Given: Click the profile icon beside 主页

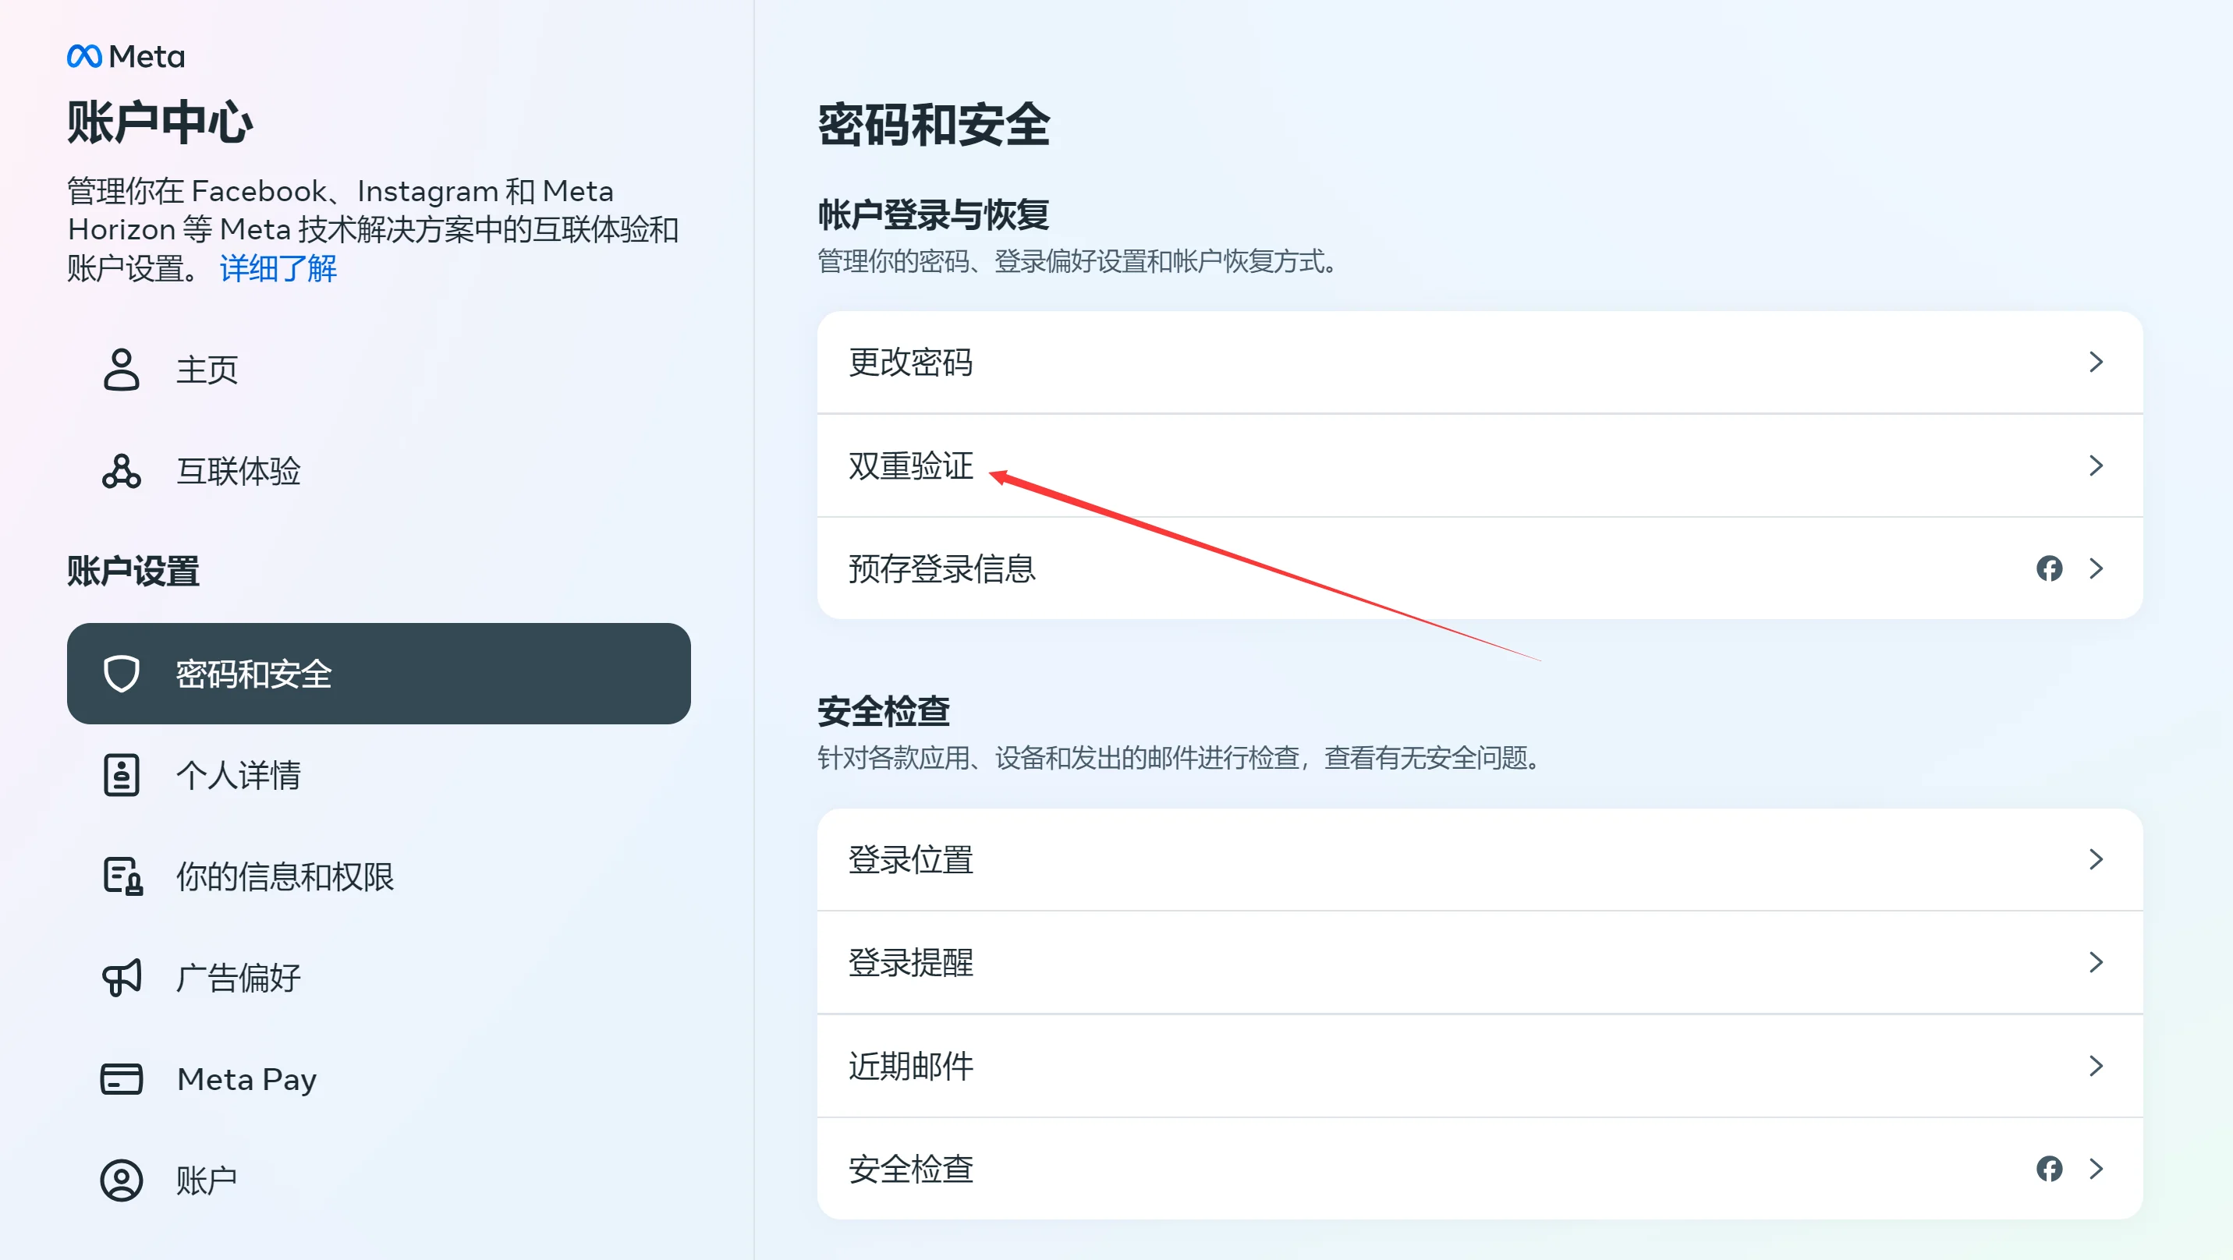Looking at the screenshot, I should coord(122,370).
